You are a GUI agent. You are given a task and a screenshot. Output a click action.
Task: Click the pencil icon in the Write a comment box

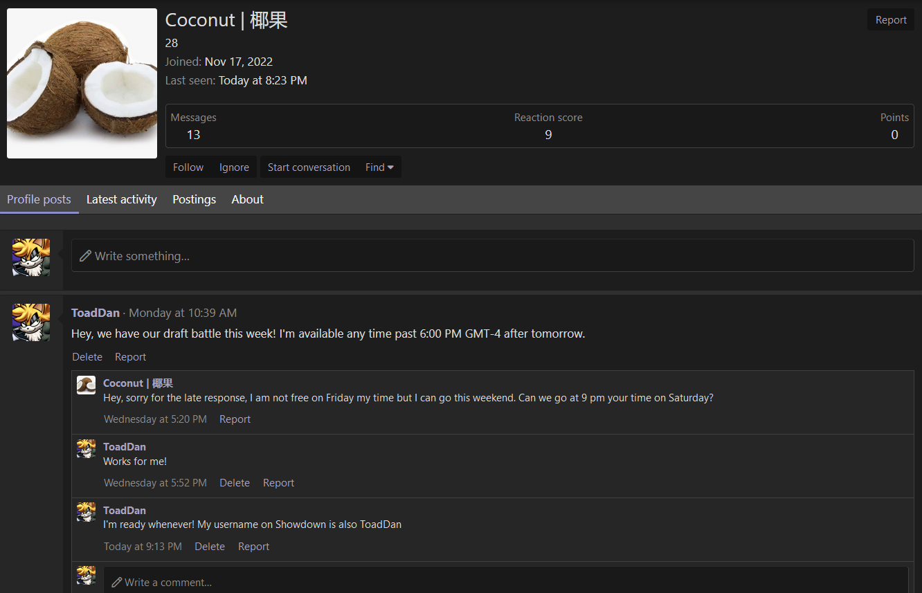coord(116,582)
